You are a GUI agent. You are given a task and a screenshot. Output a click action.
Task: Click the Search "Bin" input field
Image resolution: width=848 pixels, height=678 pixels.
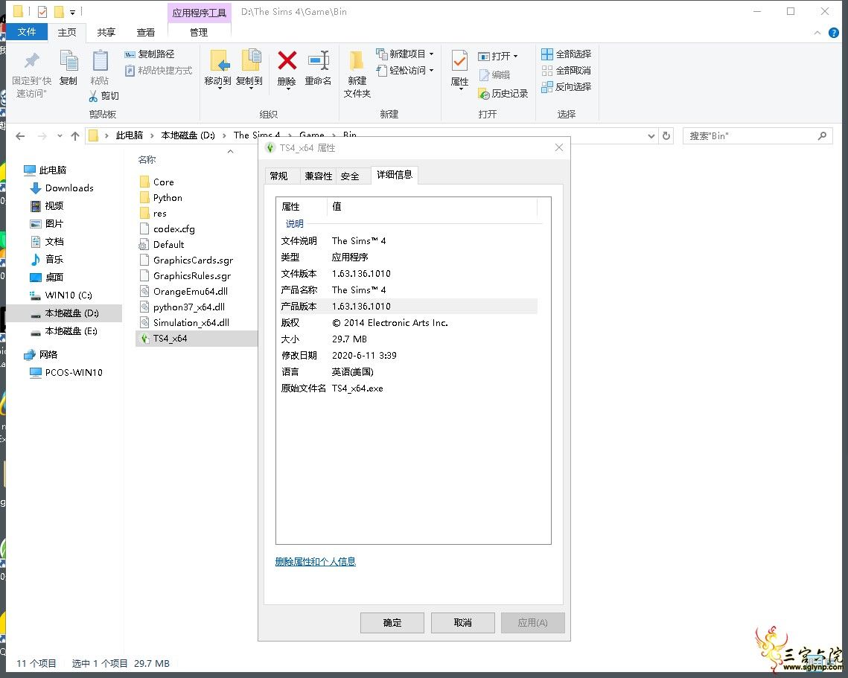pos(750,136)
